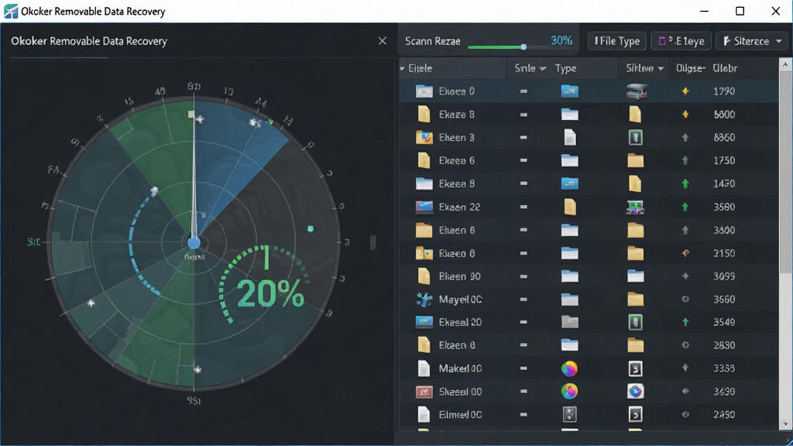Click the monitor icon in the 3580 row
The image size is (793, 446).
(635, 207)
